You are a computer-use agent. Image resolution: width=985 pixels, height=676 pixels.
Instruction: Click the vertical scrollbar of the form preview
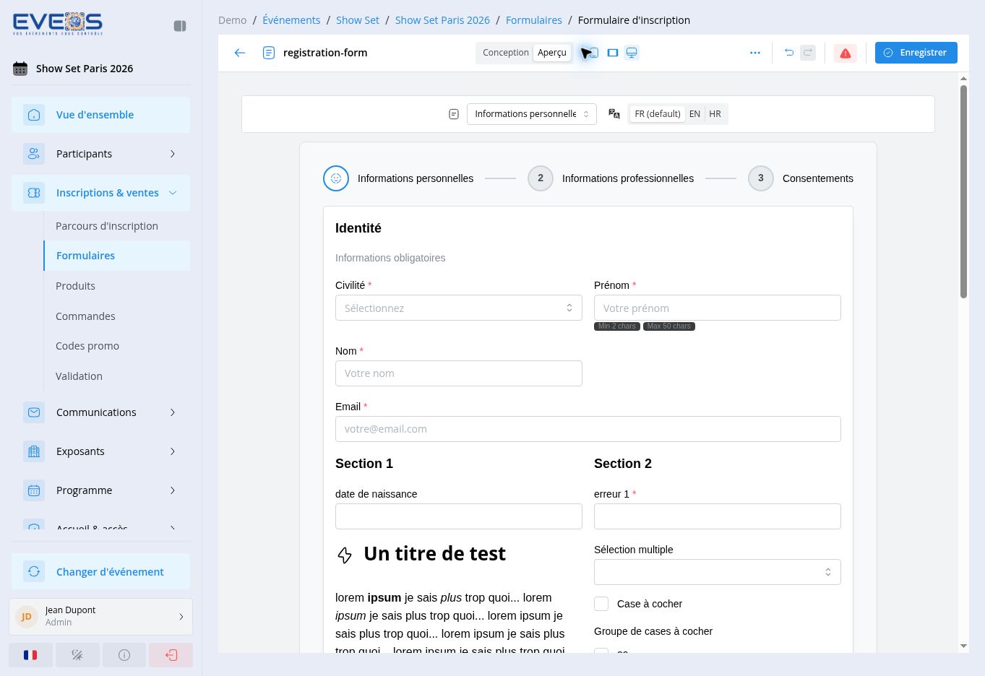click(963, 191)
